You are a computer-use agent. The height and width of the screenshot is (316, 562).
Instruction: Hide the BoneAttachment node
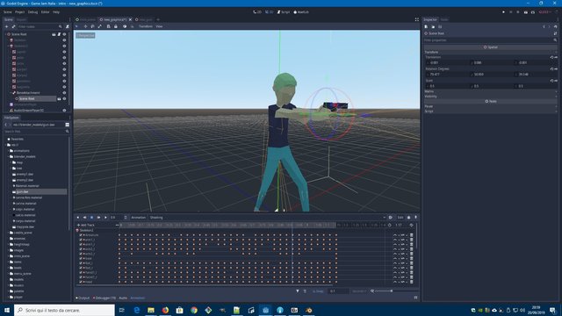coord(64,93)
